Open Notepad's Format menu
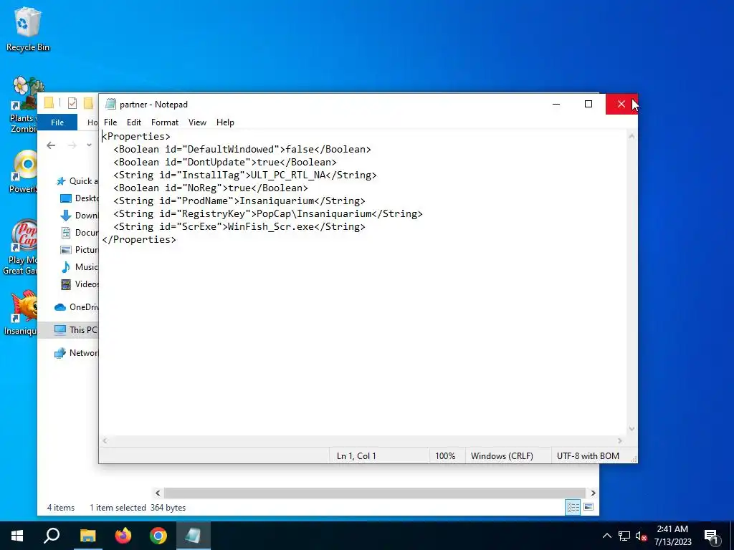 (165, 122)
